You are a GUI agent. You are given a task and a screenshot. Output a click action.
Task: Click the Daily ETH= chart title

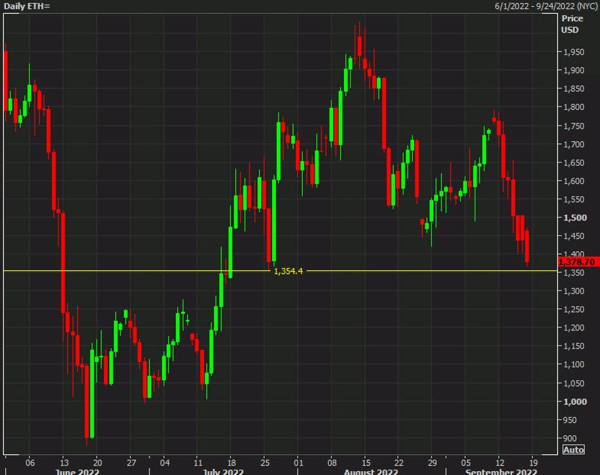pos(26,6)
